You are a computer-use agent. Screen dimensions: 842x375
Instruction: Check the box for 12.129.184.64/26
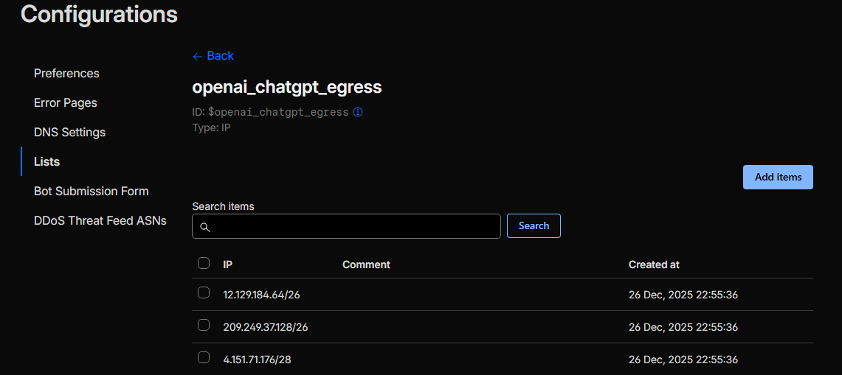point(204,293)
